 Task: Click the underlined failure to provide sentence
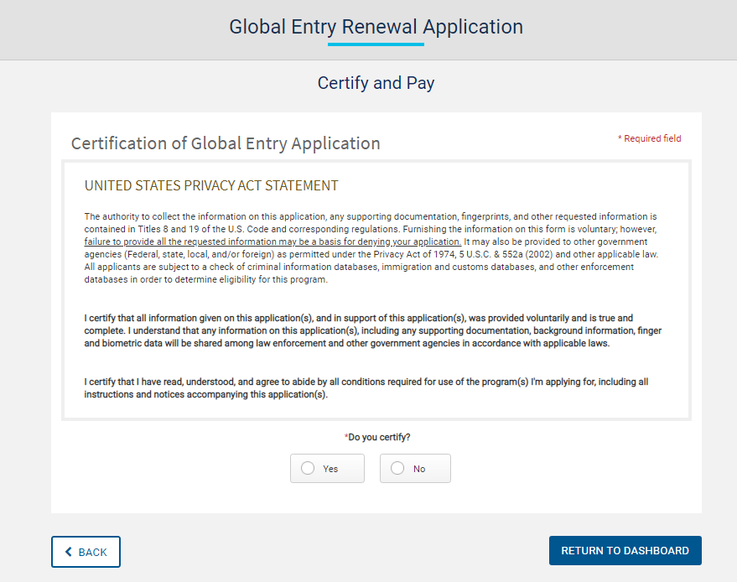point(272,242)
